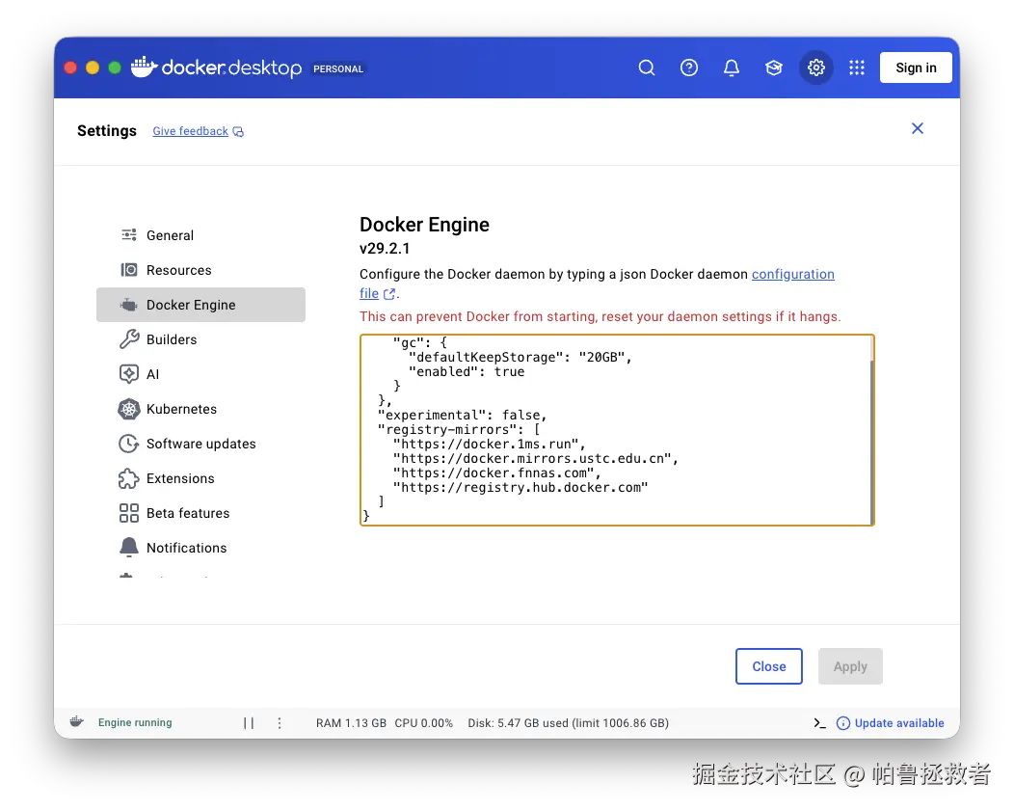Open engine options three-dot menu
The image size is (1014, 810).
click(280, 722)
